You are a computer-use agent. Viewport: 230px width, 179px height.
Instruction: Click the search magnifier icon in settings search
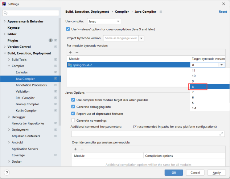[5, 13]
